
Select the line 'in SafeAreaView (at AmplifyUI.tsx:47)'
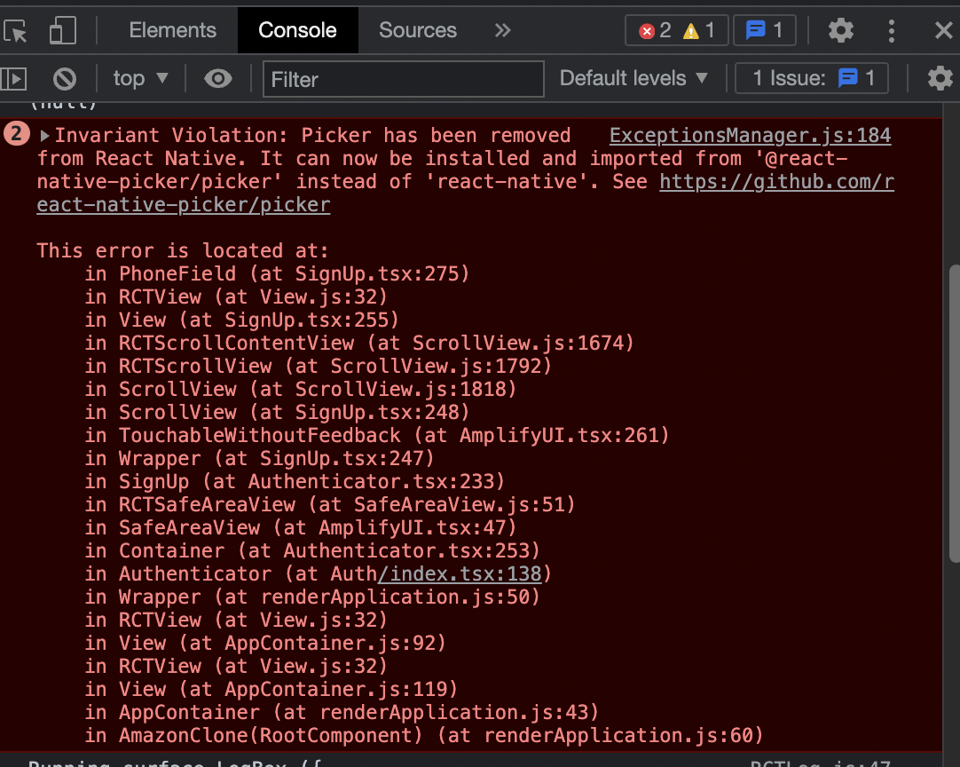pyautogui.click(x=301, y=528)
